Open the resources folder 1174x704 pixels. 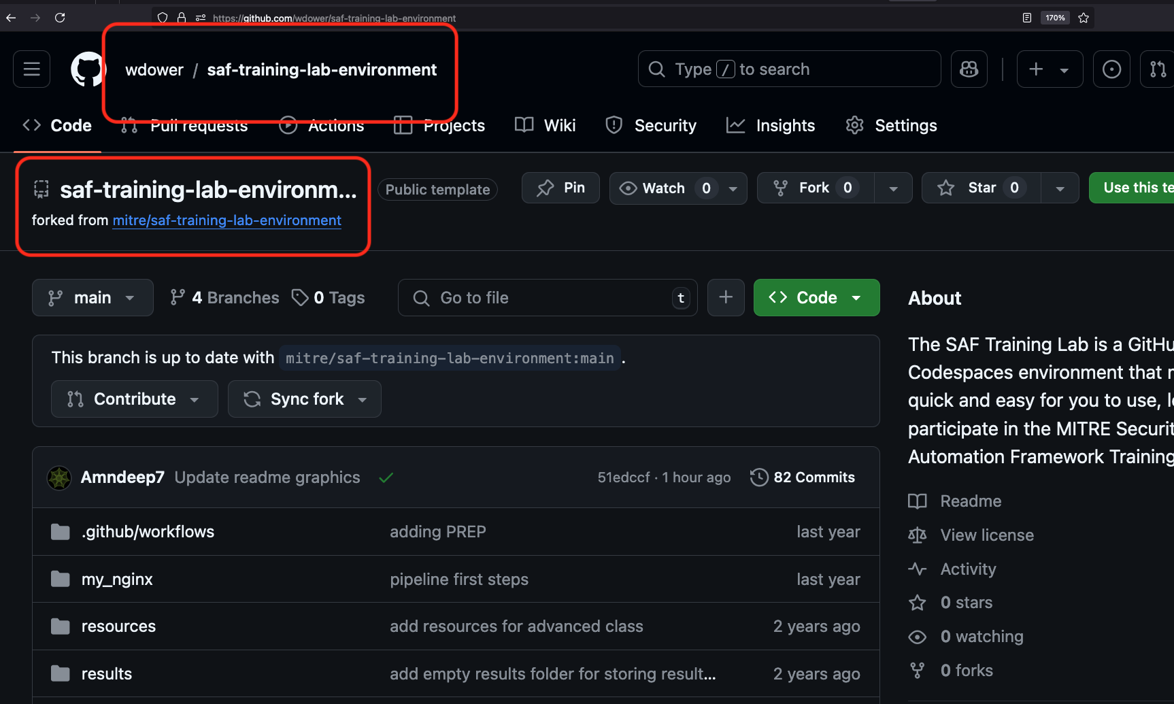click(x=118, y=626)
